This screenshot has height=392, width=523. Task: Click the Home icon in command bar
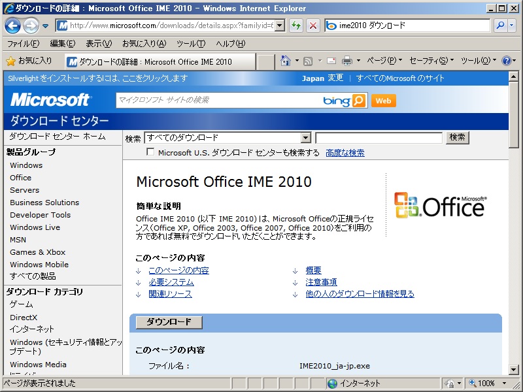[x=285, y=61]
